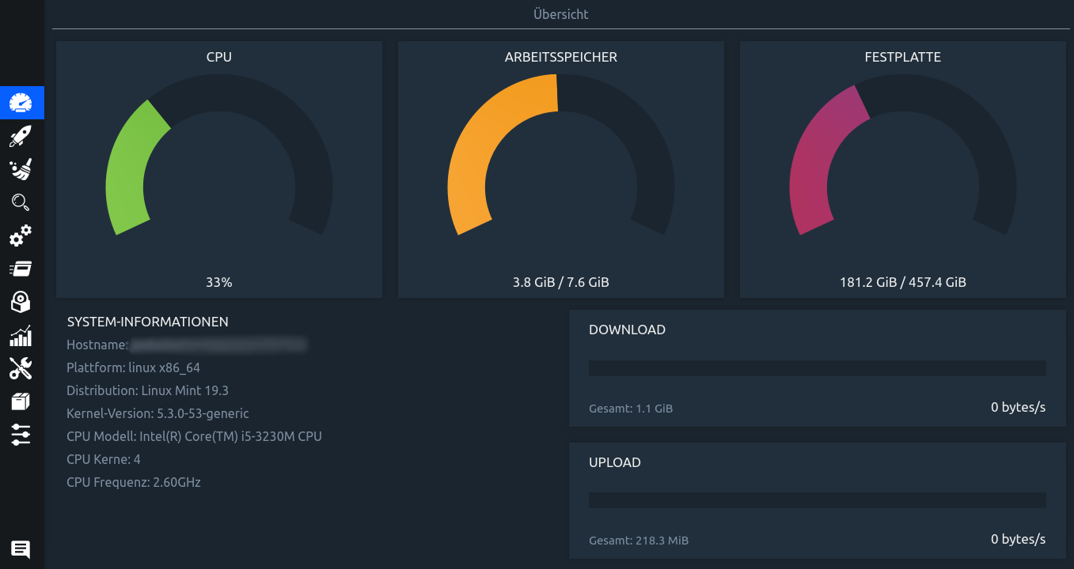Click Kernel-Version: 5.3.0-53-generic line

click(x=157, y=413)
